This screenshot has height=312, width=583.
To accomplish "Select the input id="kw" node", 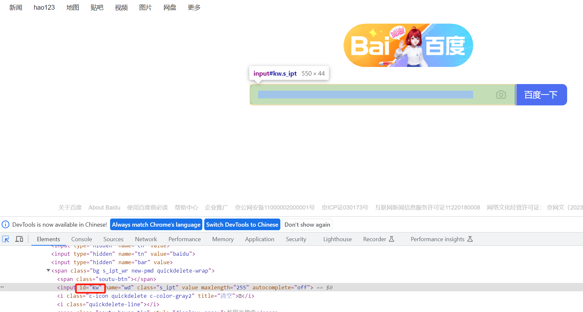I will [x=185, y=287].
